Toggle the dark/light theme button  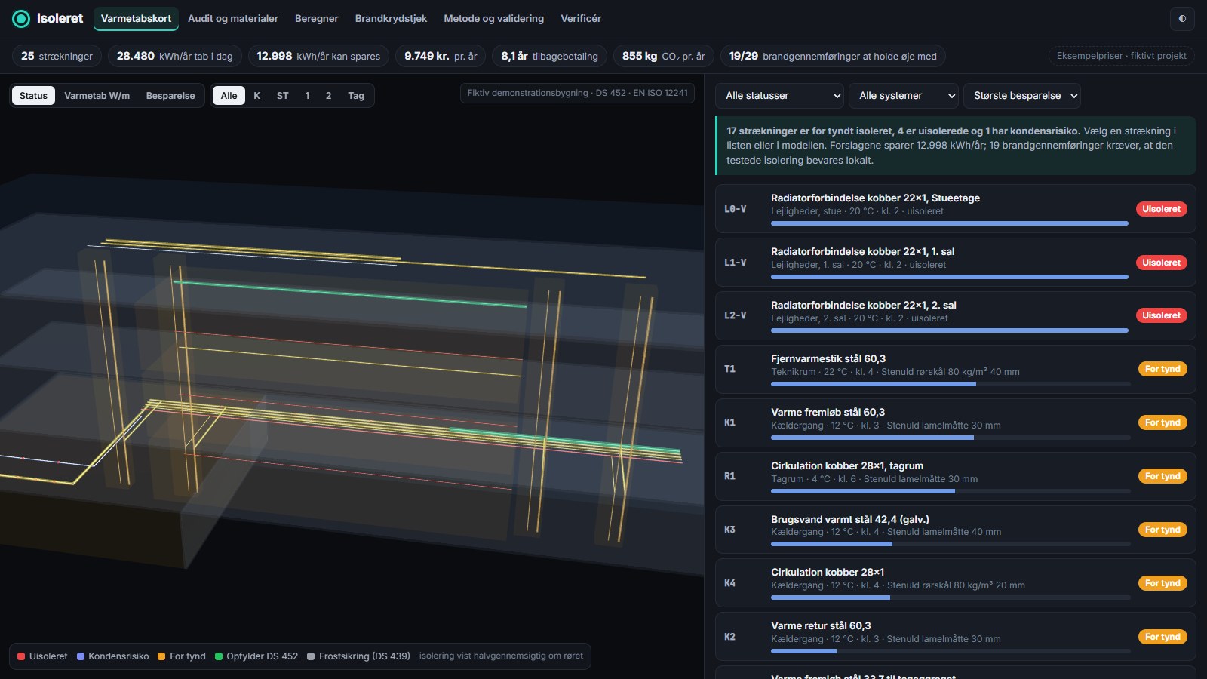pos(1182,19)
